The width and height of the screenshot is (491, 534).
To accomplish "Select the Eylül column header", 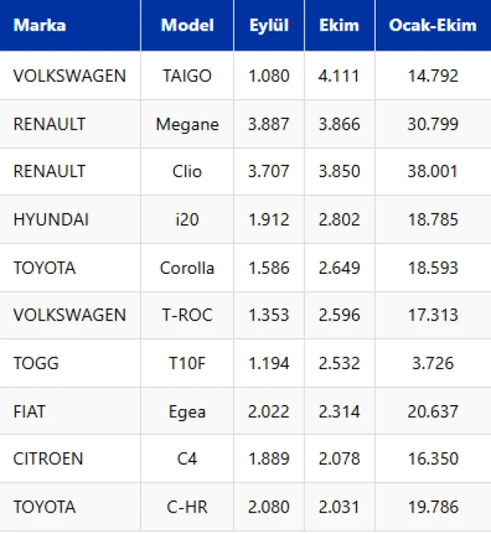I will 269,25.
